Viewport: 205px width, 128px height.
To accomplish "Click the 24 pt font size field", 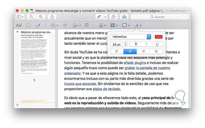I will (x=117, y=44).
